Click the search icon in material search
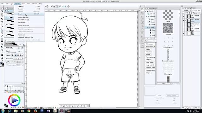Image resolution: width=202 pixels, height=113 pixels. pyautogui.click(x=146, y=41)
